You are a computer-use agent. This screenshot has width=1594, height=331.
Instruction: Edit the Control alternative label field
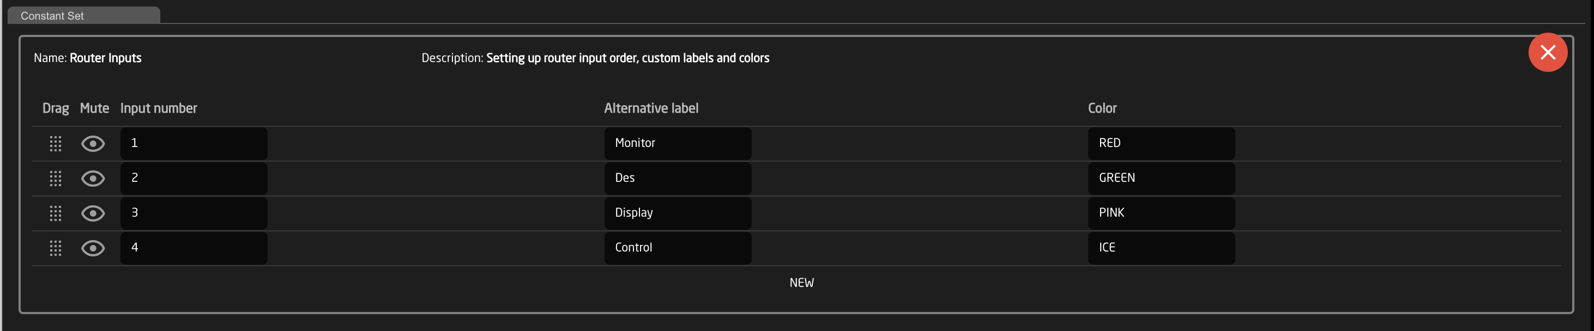[x=678, y=248]
